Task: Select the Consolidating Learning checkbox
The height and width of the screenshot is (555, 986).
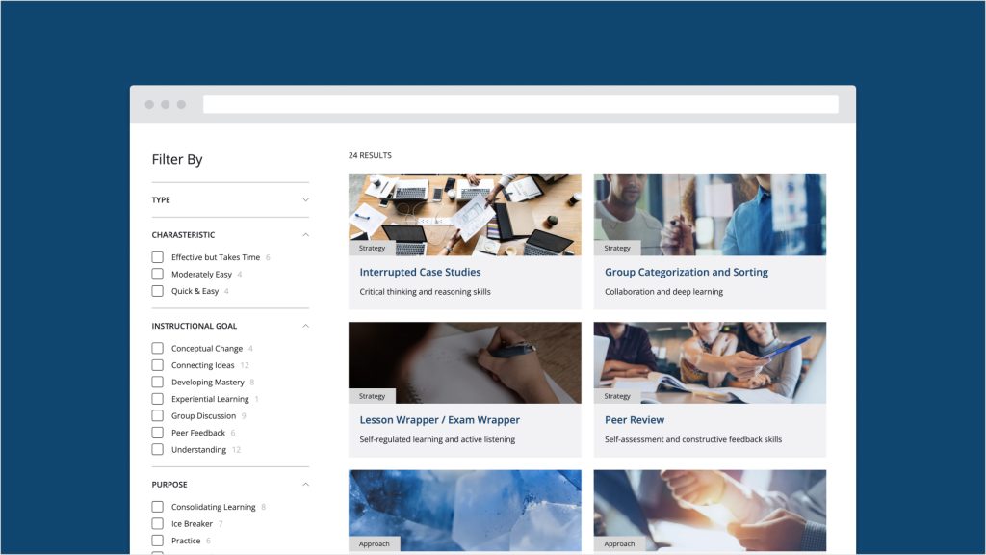Action: (x=158, y=507)
